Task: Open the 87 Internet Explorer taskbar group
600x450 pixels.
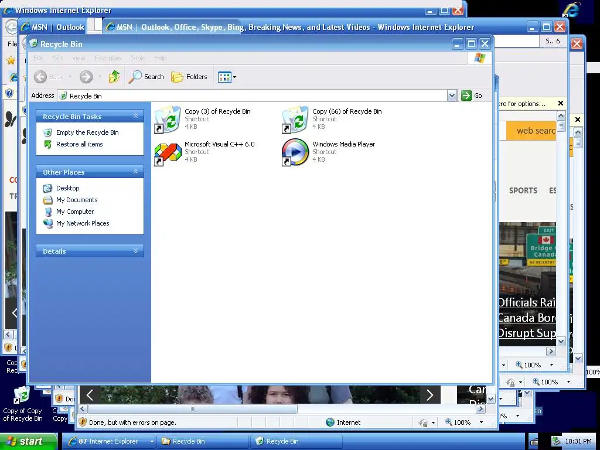Action: tap(108, 441)
